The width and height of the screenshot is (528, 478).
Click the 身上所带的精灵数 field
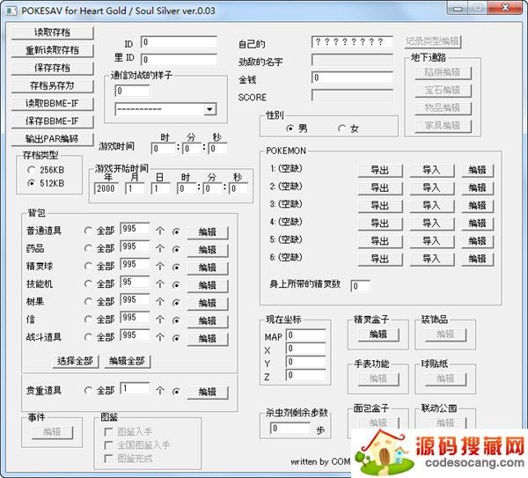point(360,286)
